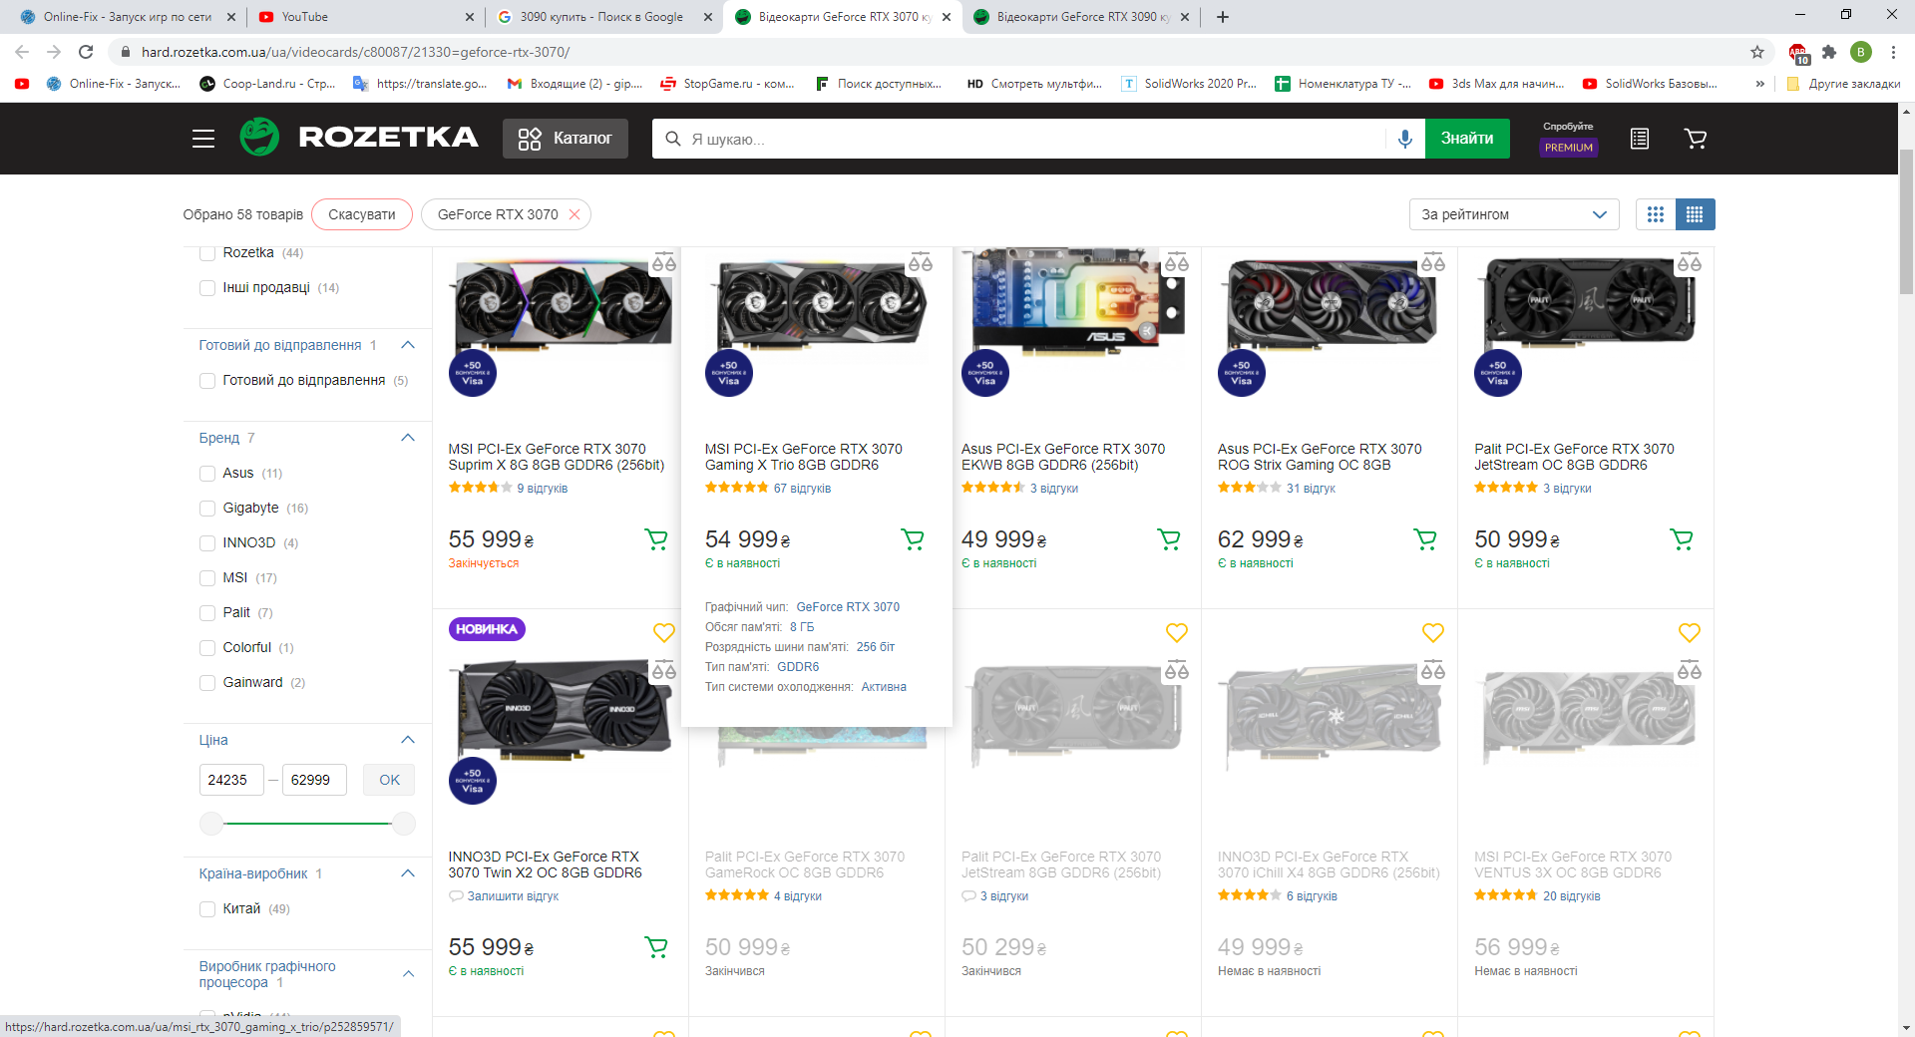Check the Palit brand filter
Image resolution: width=1915 pixels, height=1037 pixels.
207,613
